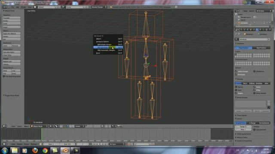This screenshot has width=275, height=154.
Task: Click the Repeat Last button
Action: point(12,62)
